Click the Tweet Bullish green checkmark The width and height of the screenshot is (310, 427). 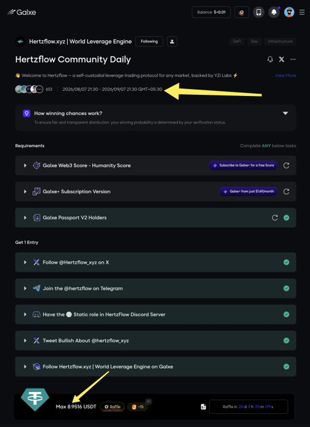(286, 340)
